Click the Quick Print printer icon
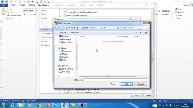The width and height of the screenshot is (193, 108). [x=33, y=1]
